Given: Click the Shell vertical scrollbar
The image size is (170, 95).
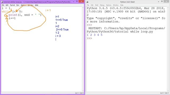Looking at the screenshot, I should (168, 49).
